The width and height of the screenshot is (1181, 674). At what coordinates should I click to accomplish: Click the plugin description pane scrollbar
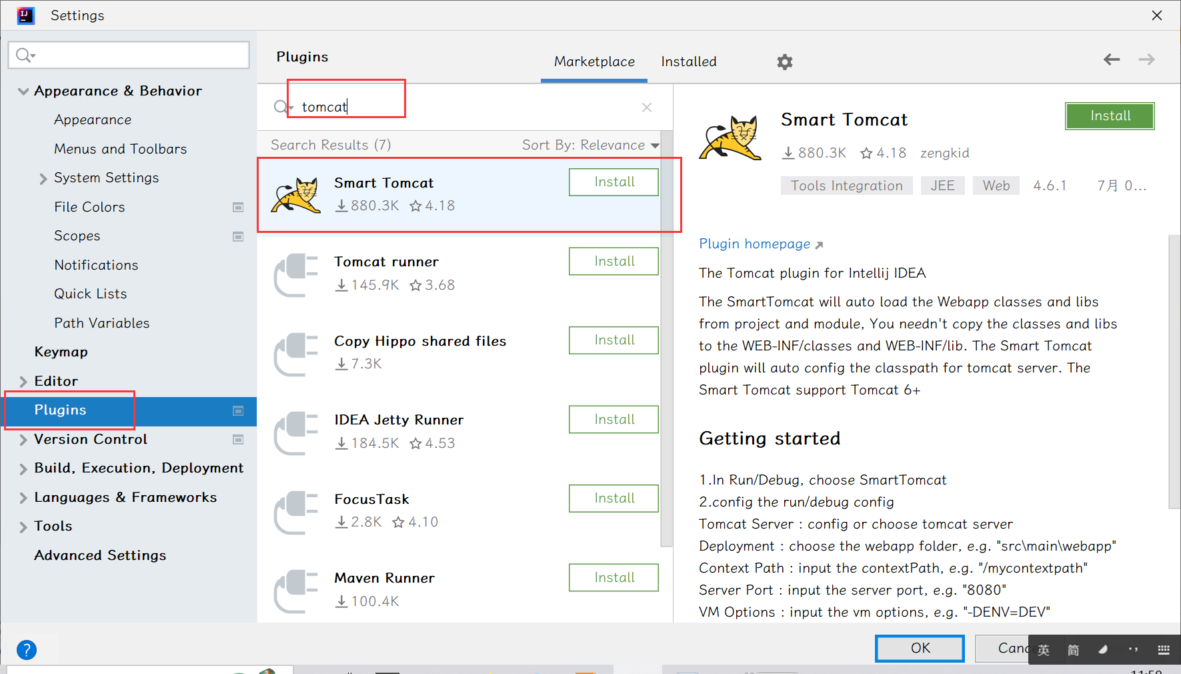(1174, 372)
